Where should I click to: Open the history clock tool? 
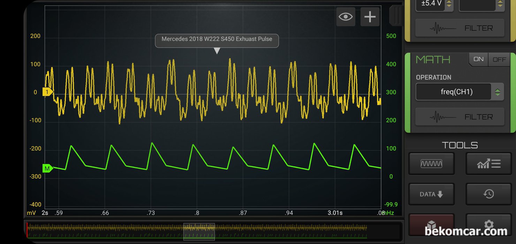pos(488,194)
